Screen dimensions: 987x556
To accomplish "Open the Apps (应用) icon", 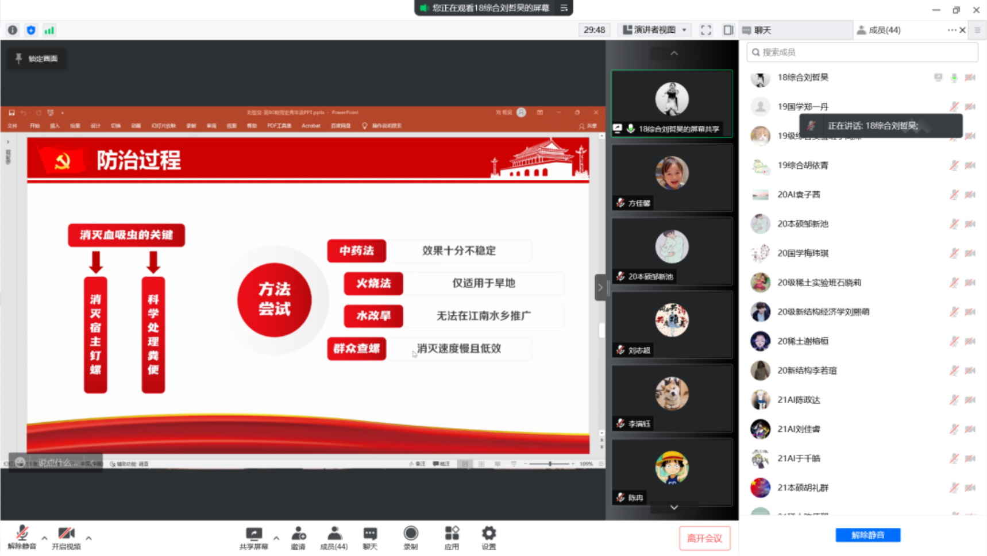I will pos(452,538).
